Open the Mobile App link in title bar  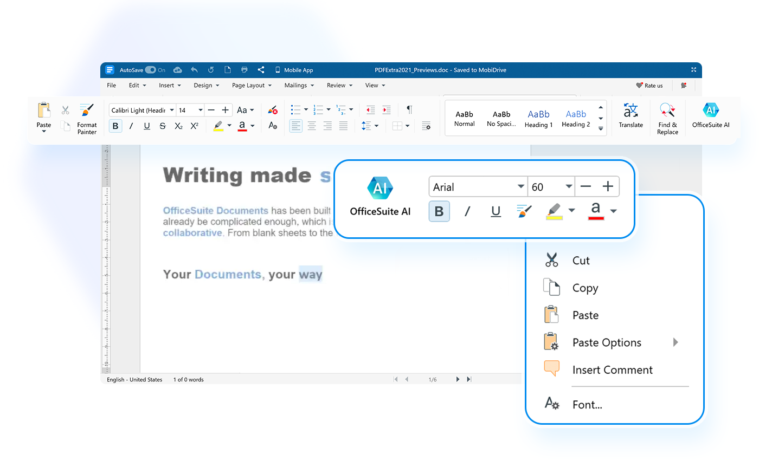click(294, 70)
